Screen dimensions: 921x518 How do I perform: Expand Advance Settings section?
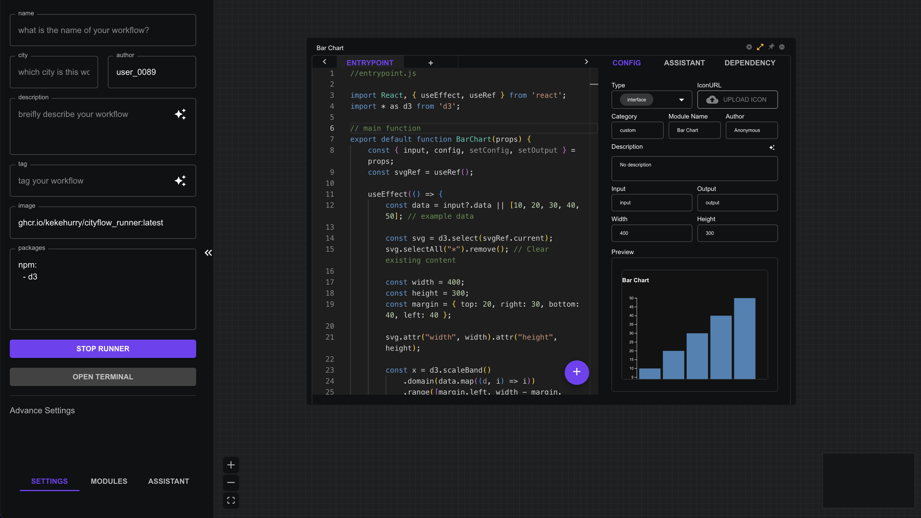[42, 410]
